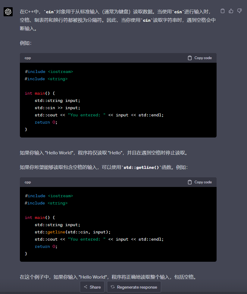Click the 'cpp' label of first code block

[28, 58]
